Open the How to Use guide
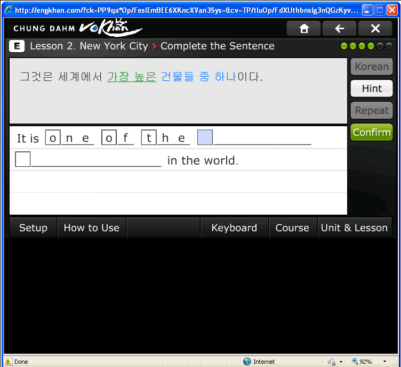 tap(92, 228)
